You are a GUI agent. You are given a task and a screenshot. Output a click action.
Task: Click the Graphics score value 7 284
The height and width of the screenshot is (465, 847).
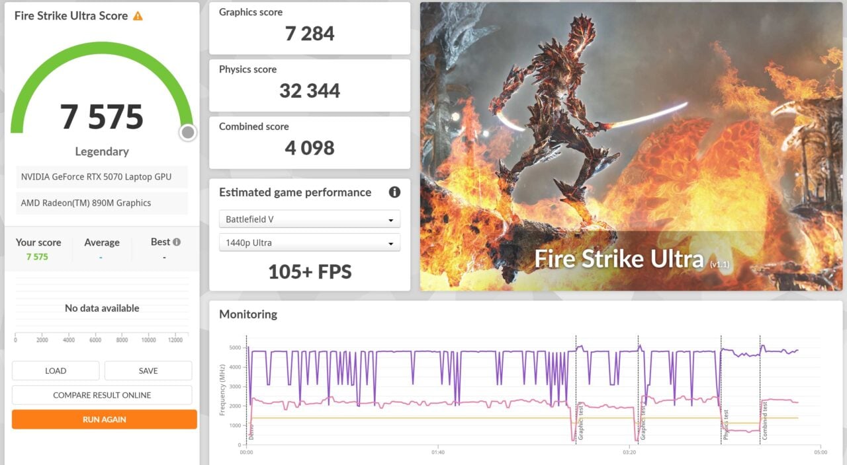click(310, 33)
